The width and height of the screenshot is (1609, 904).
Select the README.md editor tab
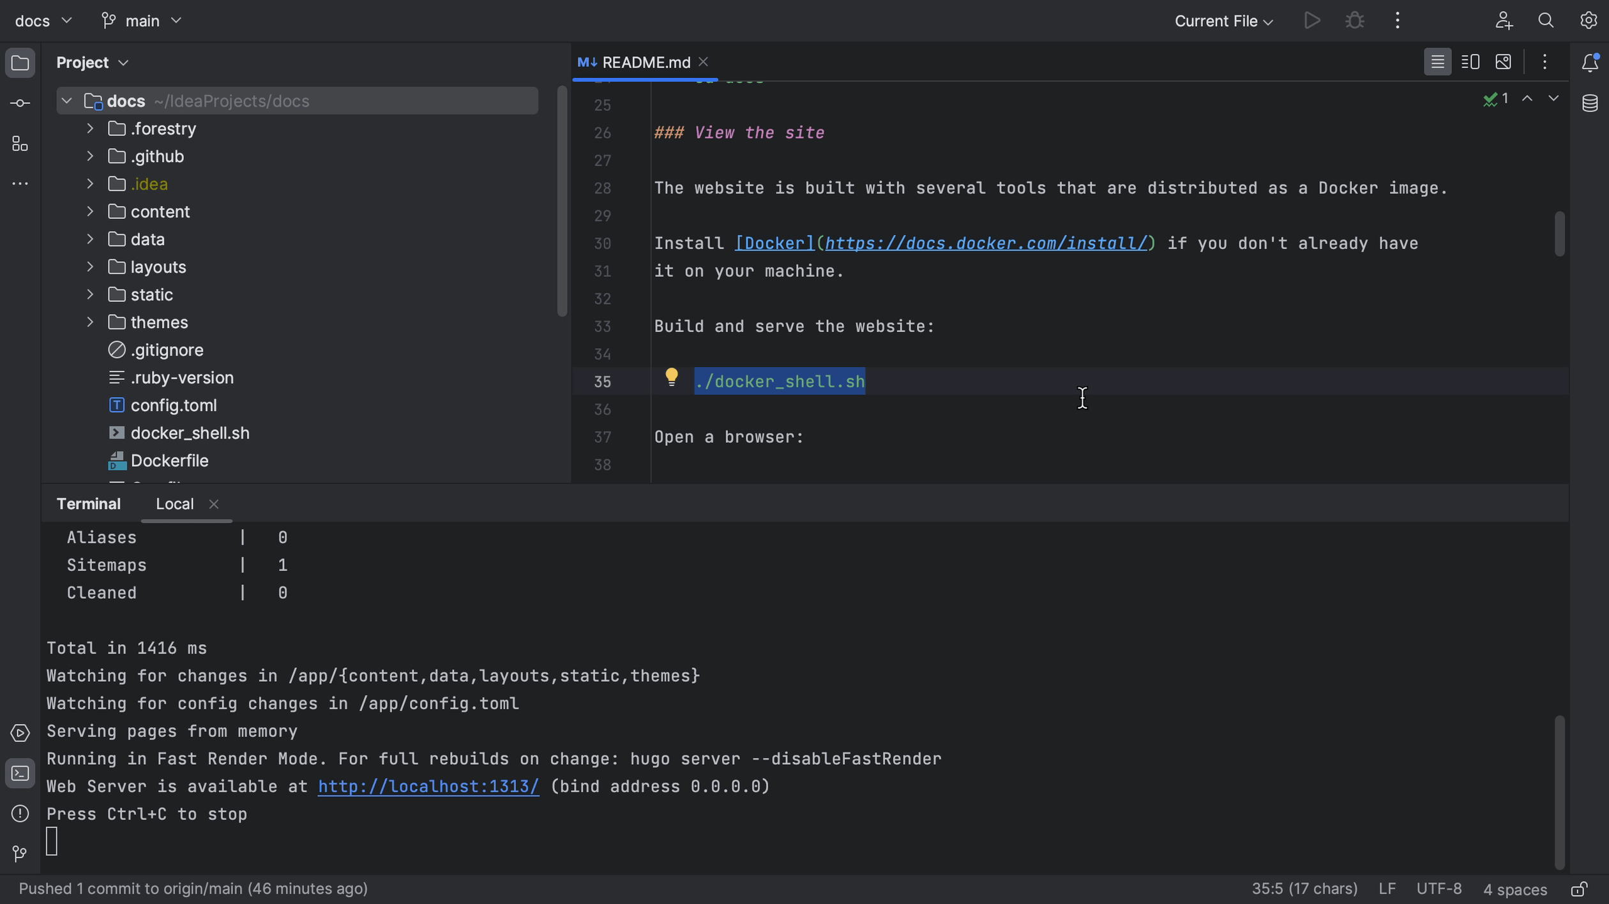[x=645, y=62]
